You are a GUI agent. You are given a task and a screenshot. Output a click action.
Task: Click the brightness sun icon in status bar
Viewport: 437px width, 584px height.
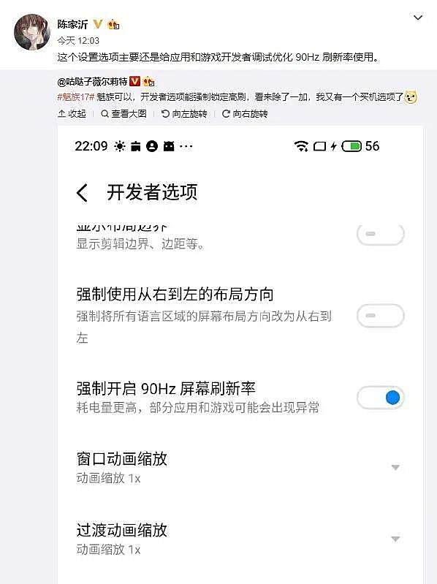click(120, 146)
